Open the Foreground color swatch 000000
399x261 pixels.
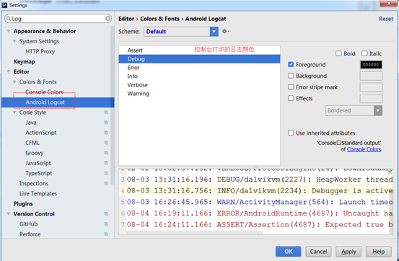(x=371, y=65)
